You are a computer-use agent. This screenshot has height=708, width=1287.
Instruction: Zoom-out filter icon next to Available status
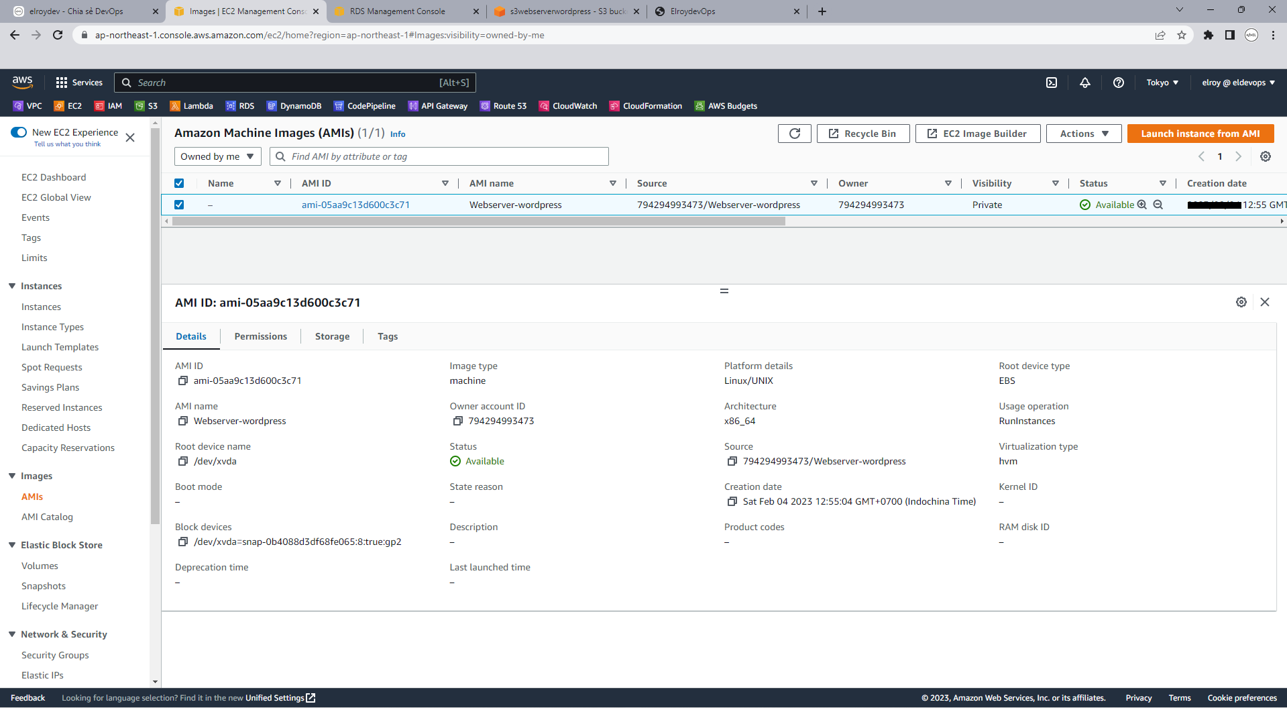pyautogui.click(x=1158, y=205)
